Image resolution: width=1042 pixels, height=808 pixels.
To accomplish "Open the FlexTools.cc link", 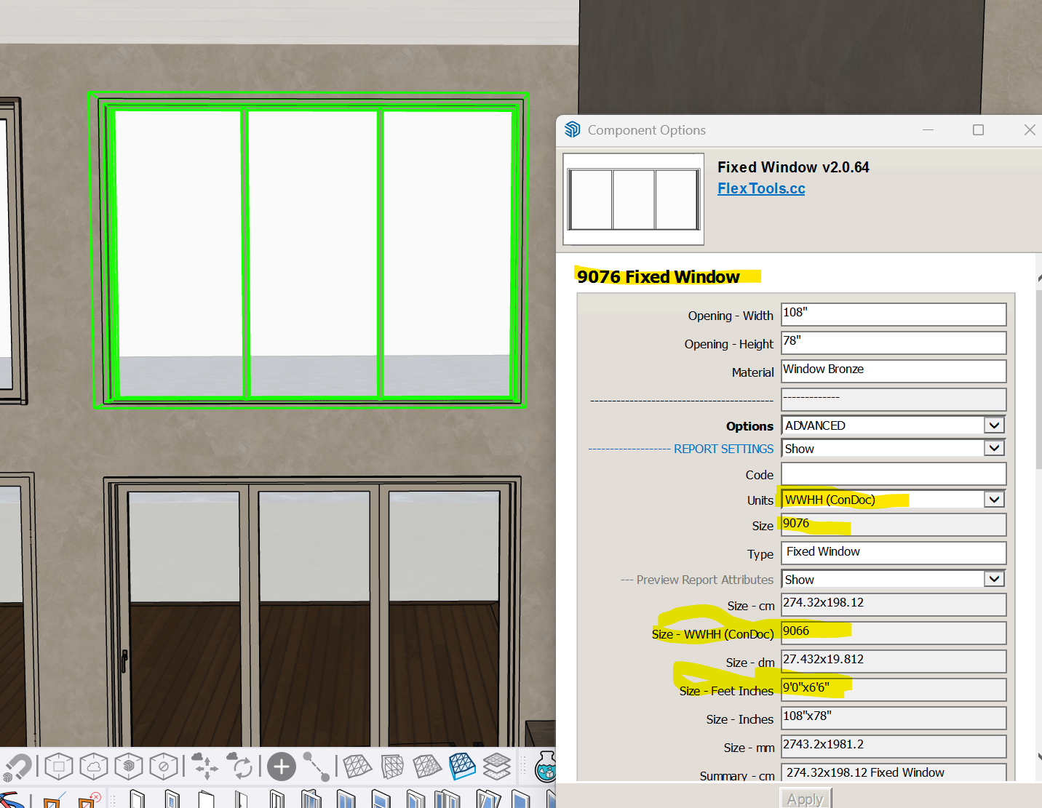I will coord(760,188).
